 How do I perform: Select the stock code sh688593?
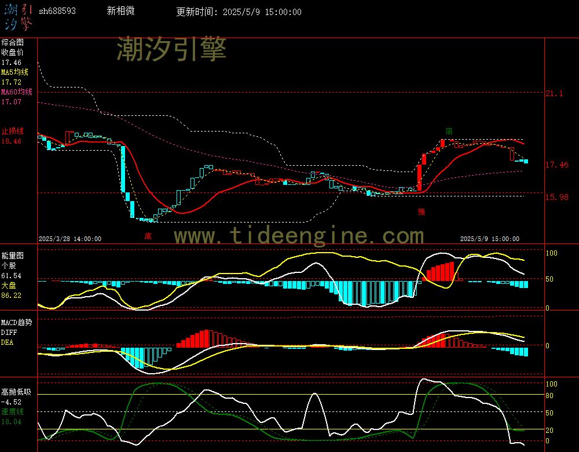tap(57, 11)
